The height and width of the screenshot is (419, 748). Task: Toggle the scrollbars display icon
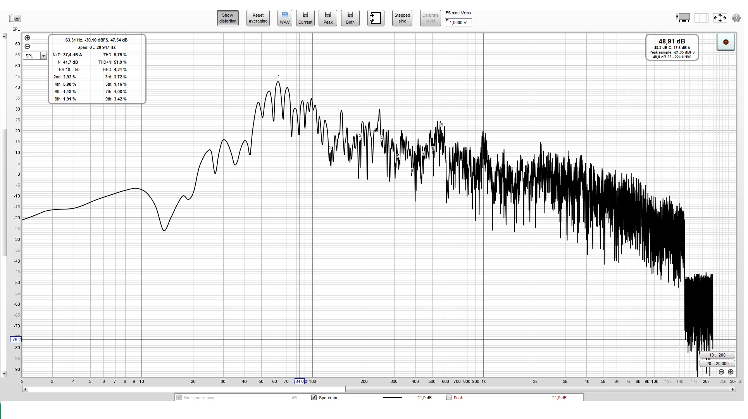pyautogui.click(x=683, y=18)
